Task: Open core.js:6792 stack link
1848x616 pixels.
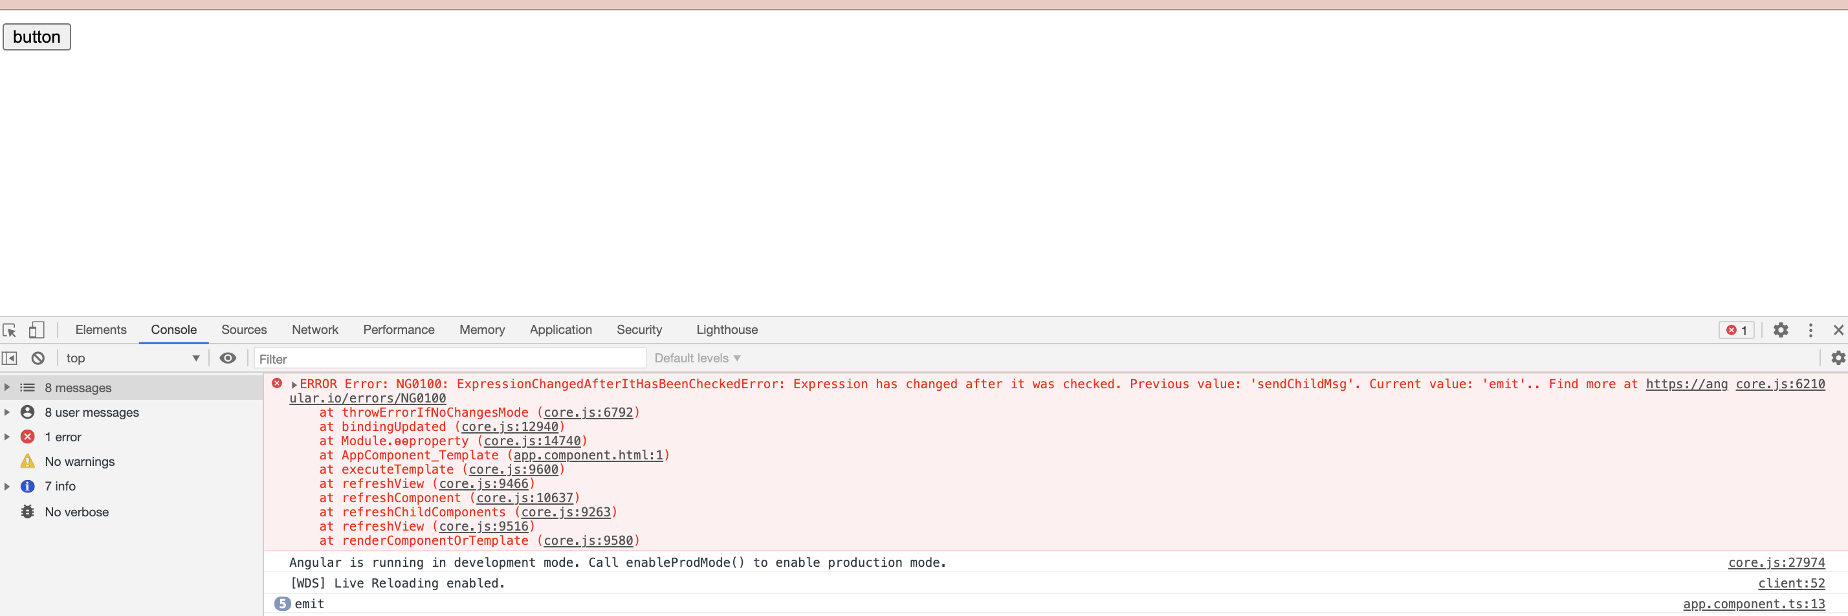Action: (x=588, y=412)
